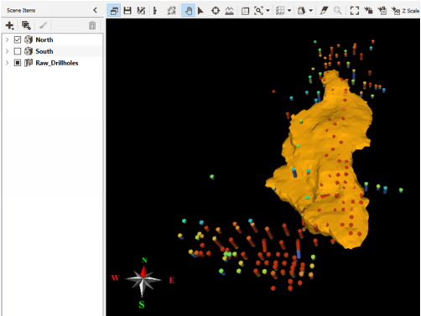The width and height of the screenshot is (421, 316).
Task: Click the grid display icon
Action: click(280, 11)
